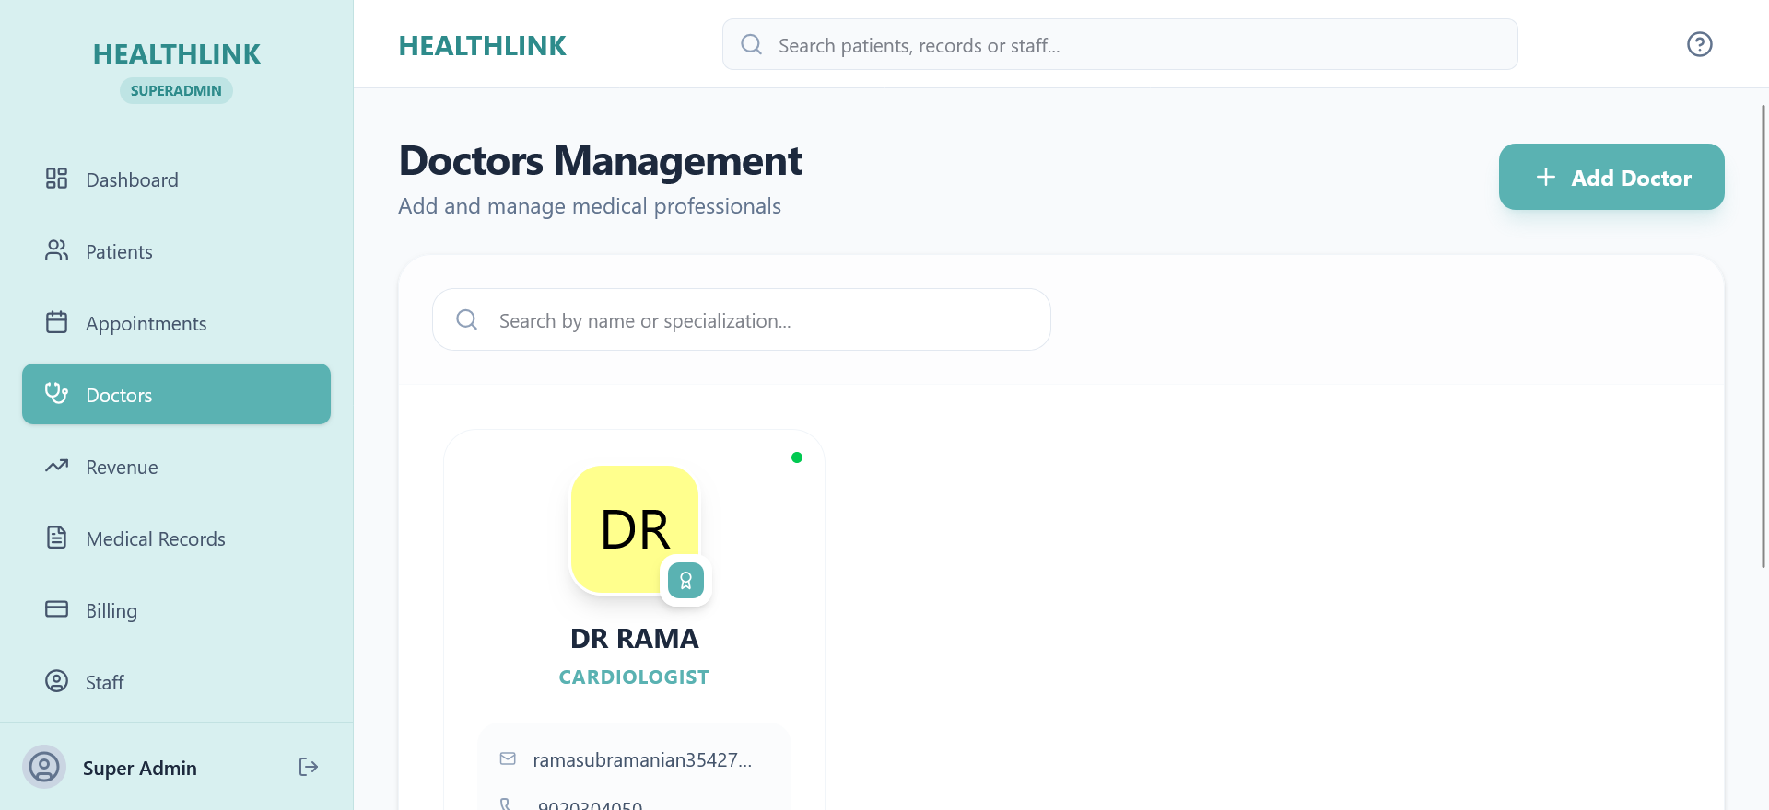Screen dimensions: 1769x810
Task: Click the Dashboard grid icon in sidebar
Action: (56, 179)
